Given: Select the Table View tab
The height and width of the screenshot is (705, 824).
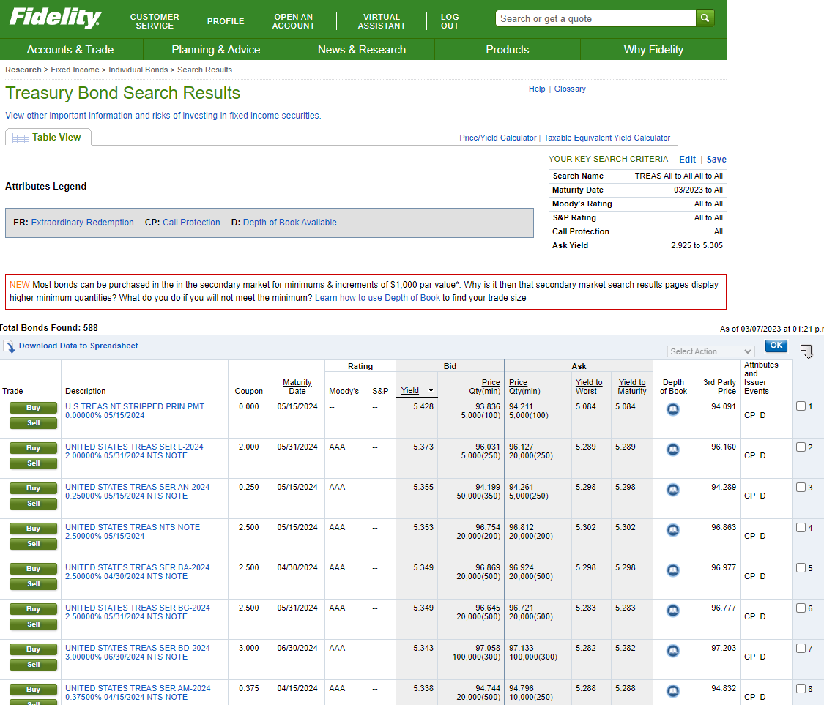Looking at the screenshot, I should (48, 137).
